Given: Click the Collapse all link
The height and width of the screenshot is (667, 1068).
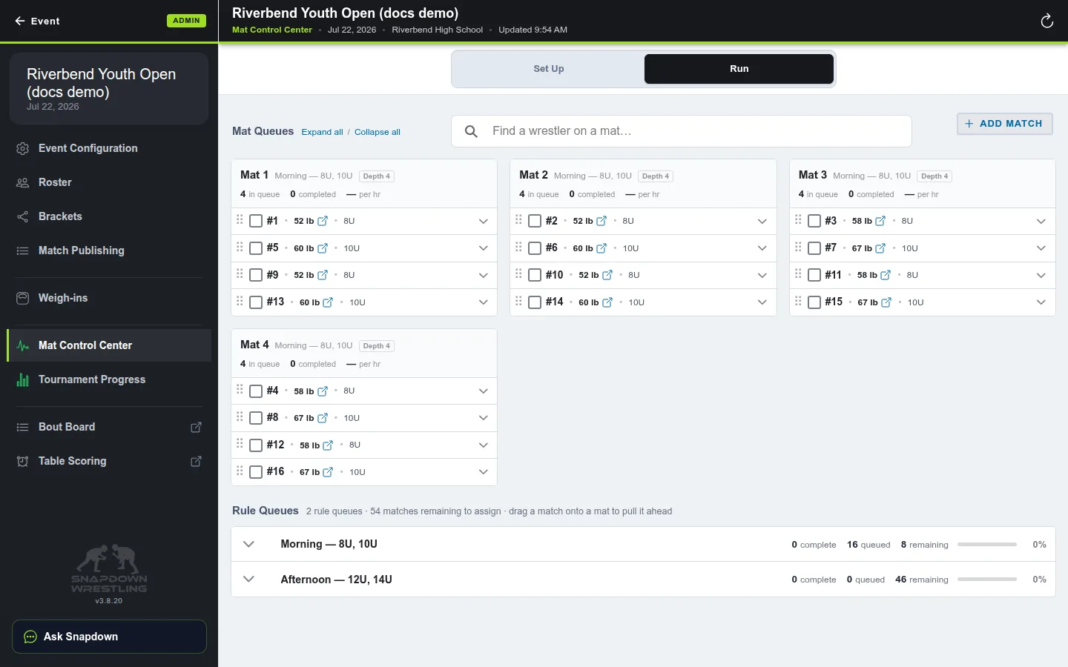Looking at the screenshot, I should [x=378, y=132].
